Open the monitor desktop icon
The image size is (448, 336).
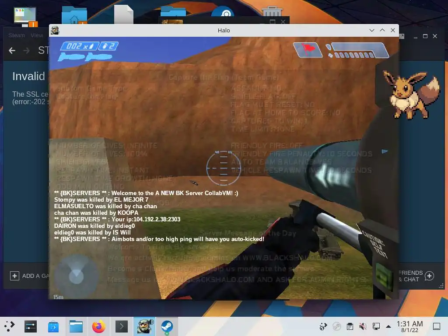(x=25, y=17)
